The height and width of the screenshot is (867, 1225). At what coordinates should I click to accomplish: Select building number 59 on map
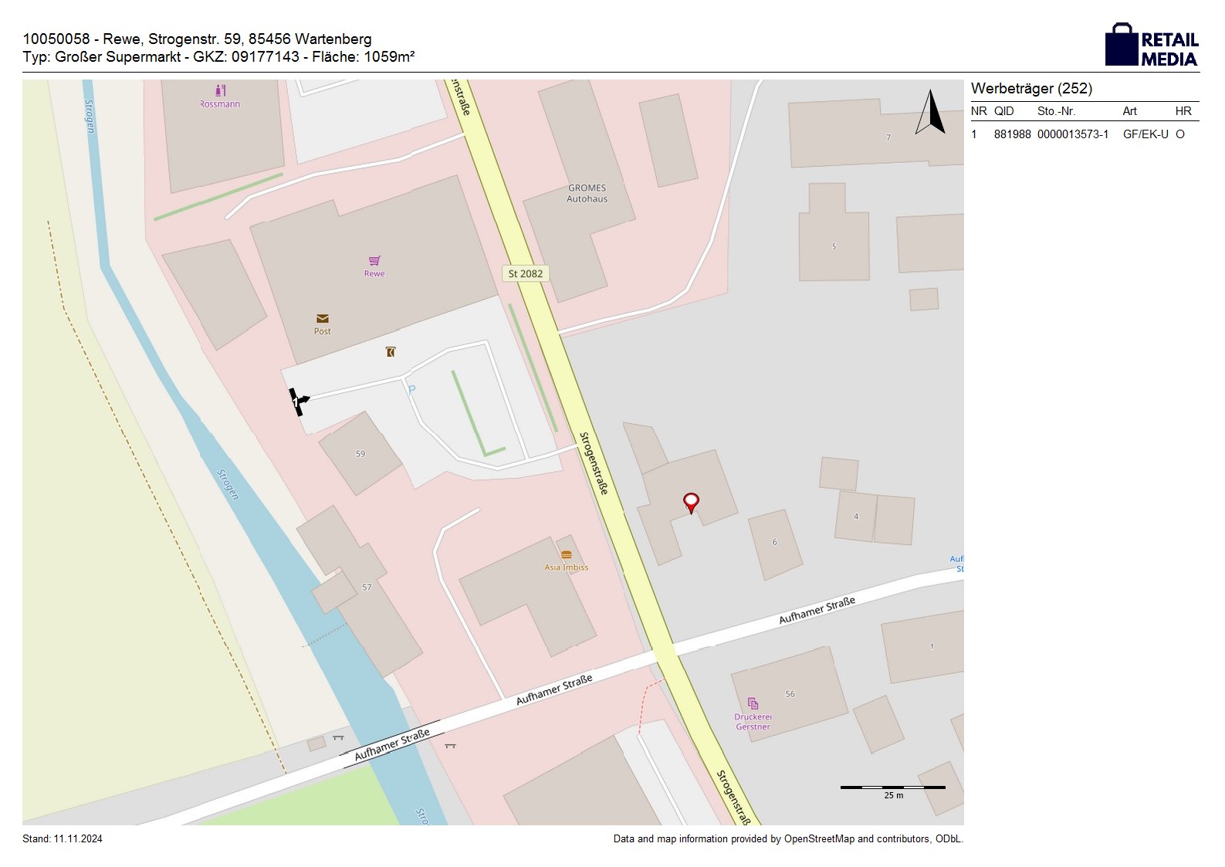(360, 454)
